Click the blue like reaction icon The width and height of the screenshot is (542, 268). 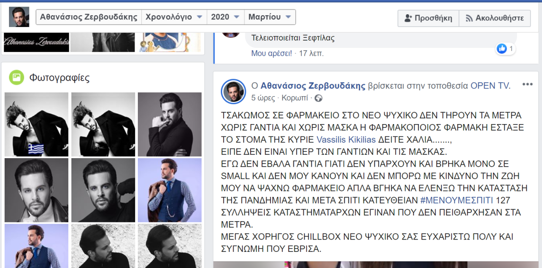[502, 49]
